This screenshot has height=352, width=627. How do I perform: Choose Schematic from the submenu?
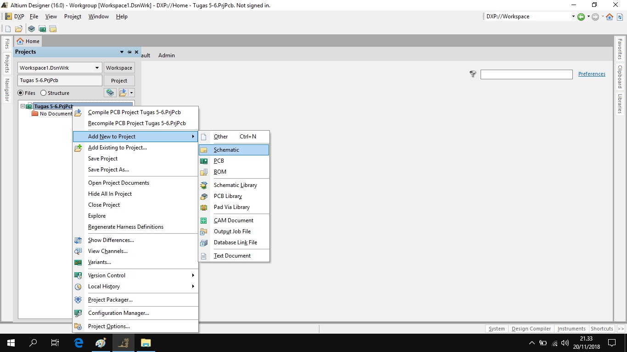(234, 150)
